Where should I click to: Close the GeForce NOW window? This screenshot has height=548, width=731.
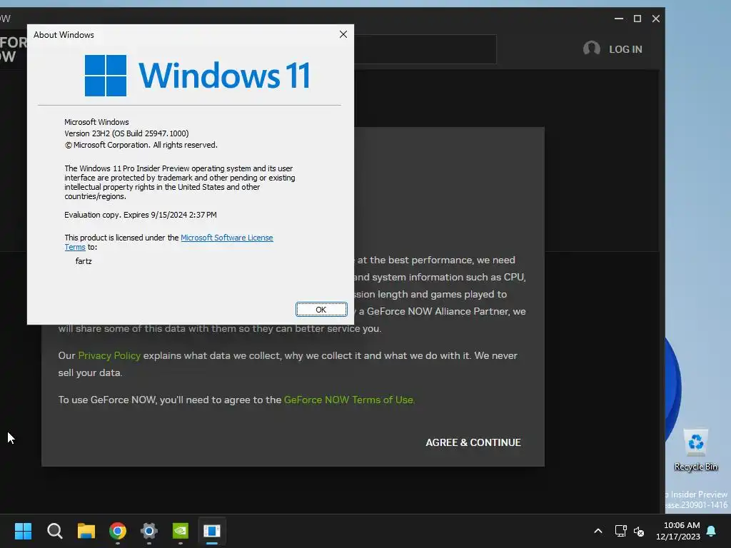tap(656, 19)
